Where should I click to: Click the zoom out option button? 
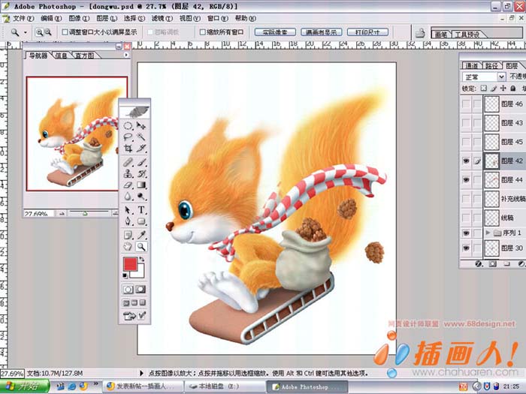[48, 32]
